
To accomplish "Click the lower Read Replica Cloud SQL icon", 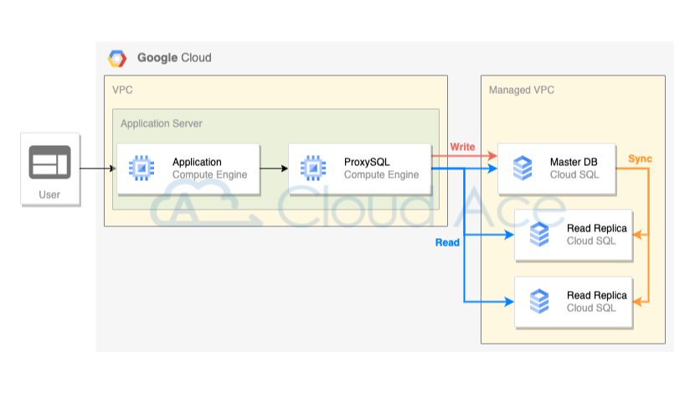I will (x=539, y=301).
